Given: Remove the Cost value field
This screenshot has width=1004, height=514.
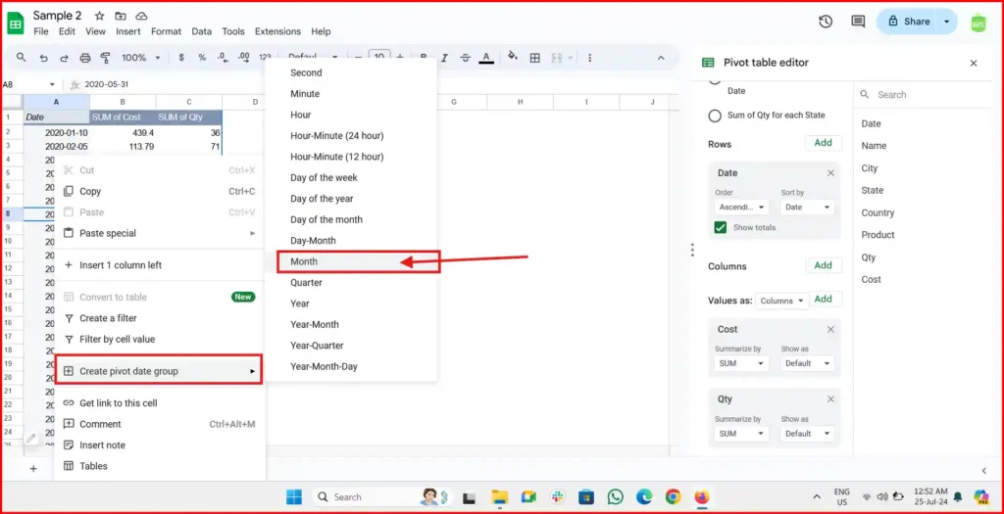Looking at the screenshot, I should [830, 329].
